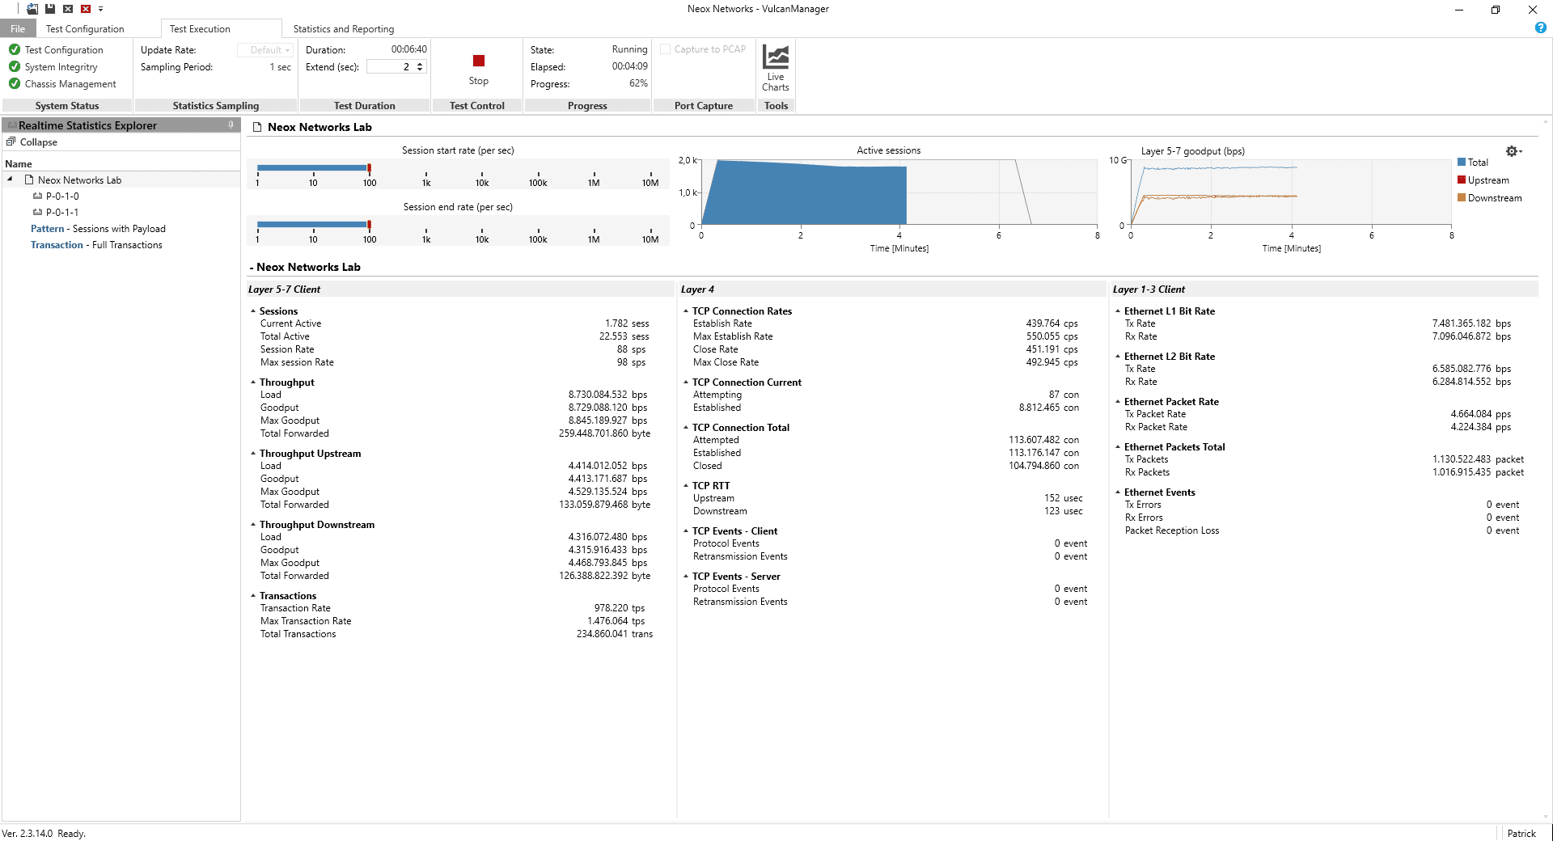Click the Total Transactions value 234.860.041
The image size is (1553, 841).
point(602,634)
